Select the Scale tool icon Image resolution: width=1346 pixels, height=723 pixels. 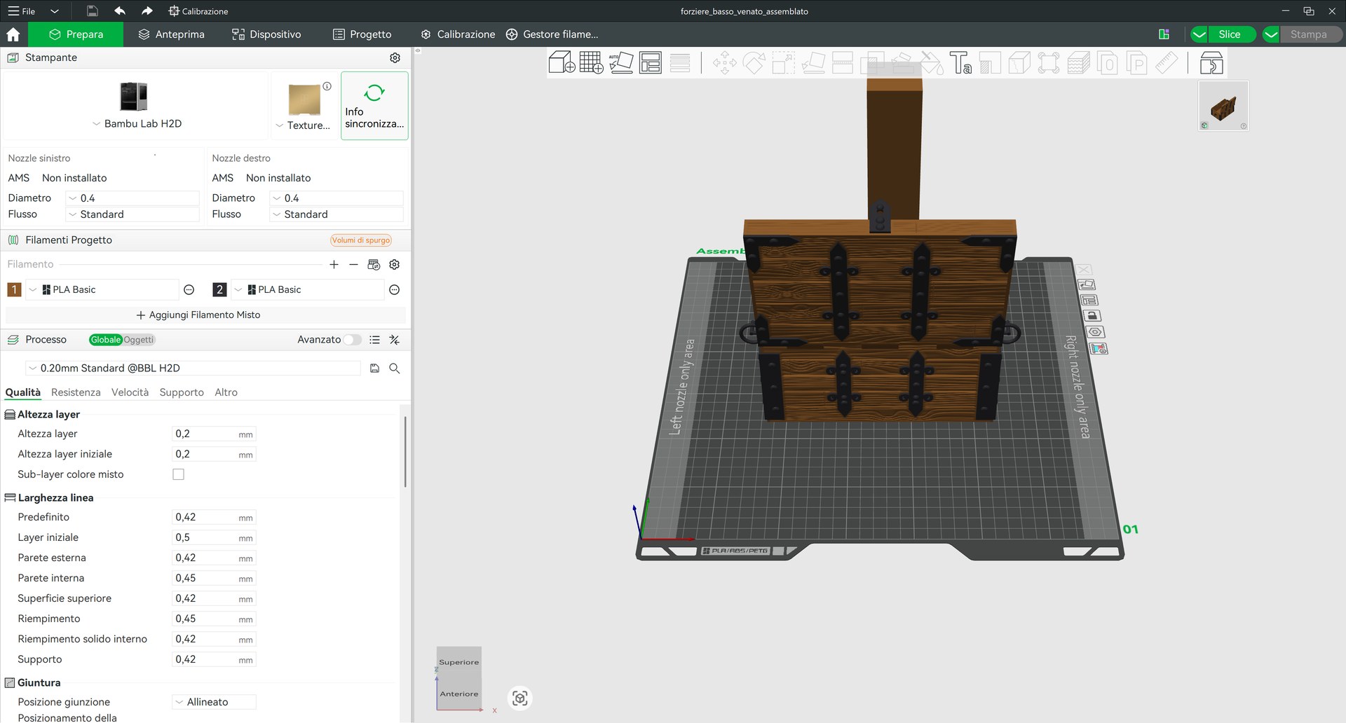coord(783,63)
